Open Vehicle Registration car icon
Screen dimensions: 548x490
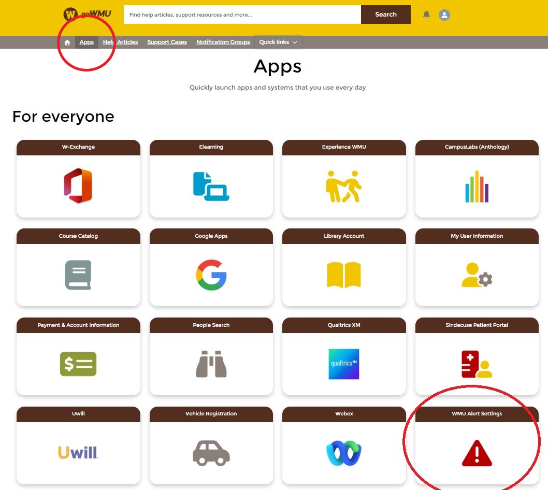pos(211,453)
